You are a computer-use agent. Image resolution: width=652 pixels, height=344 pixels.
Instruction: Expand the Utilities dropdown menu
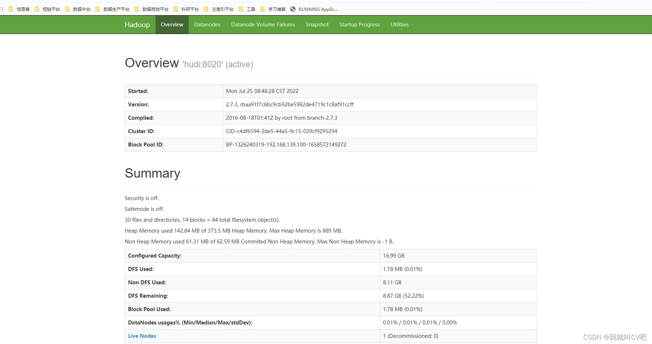(401, 25)
